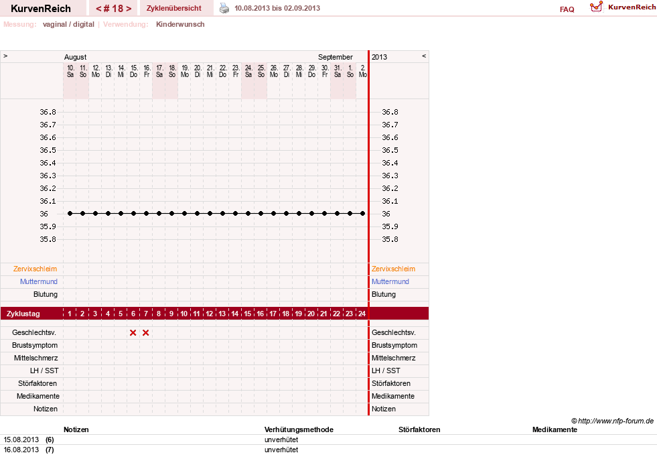This screenshot has height=469, width=657.
Task: Click the left LH / SST row label
Action: [44, 371]
